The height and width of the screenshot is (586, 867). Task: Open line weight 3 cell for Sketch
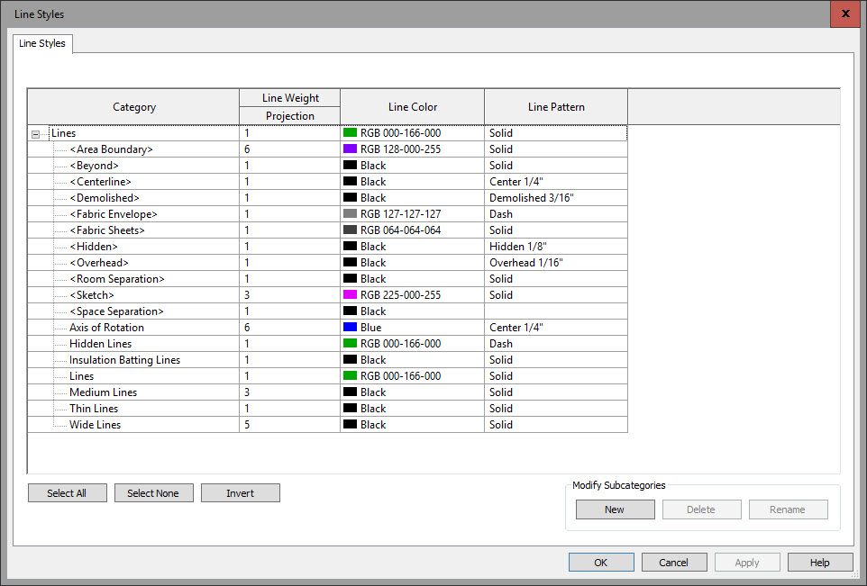[289, 295]
